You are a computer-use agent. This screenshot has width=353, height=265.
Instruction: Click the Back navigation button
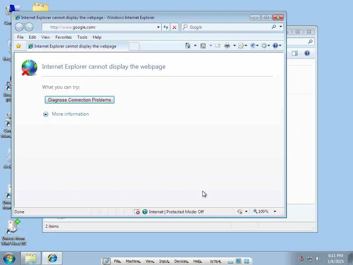[x=19, y=27]
